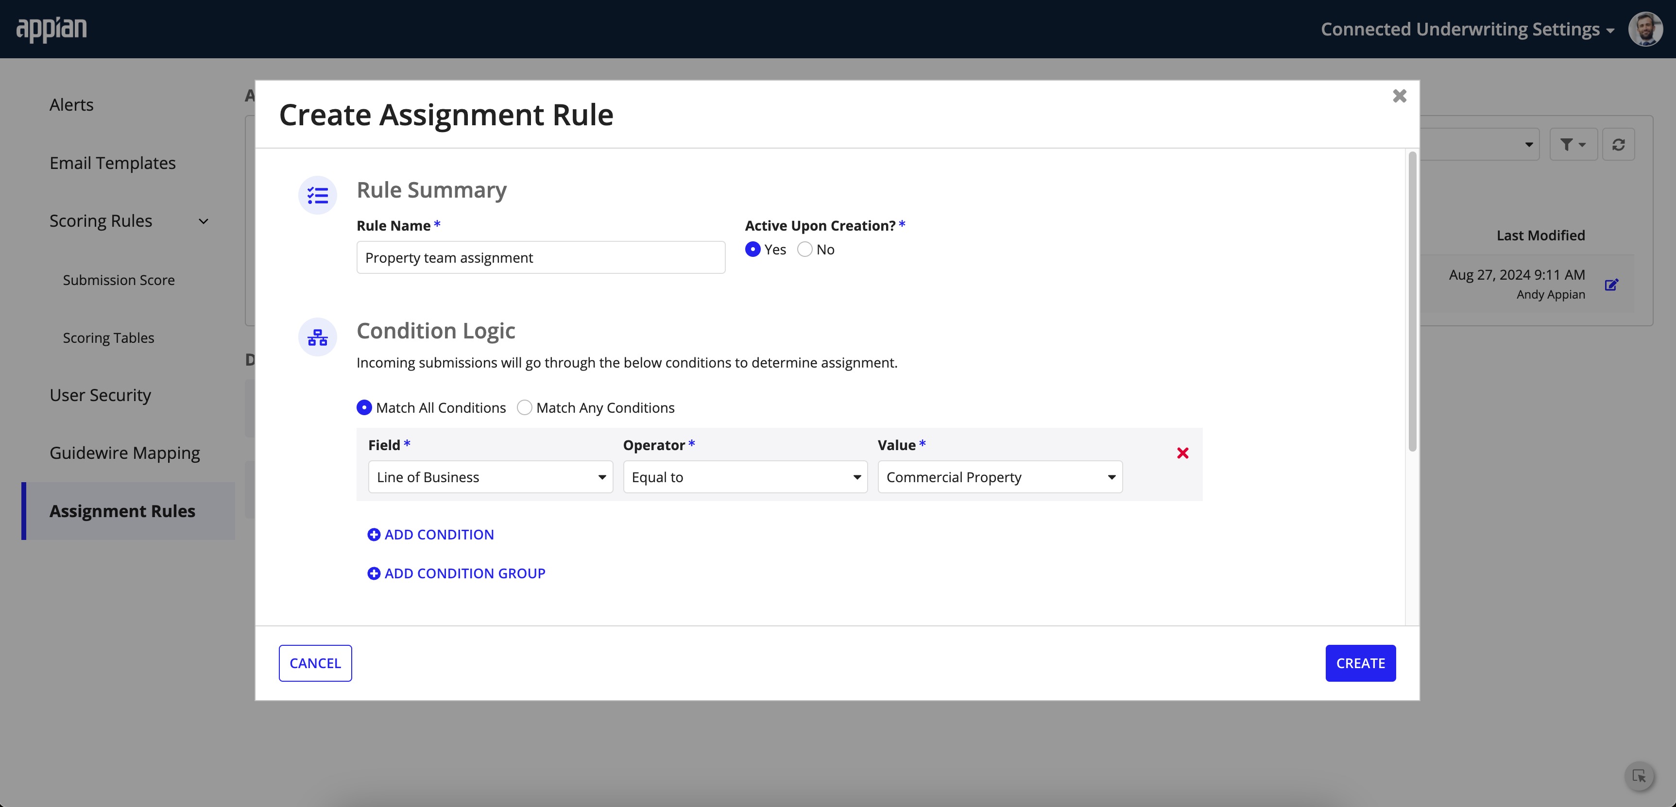Click the Rule Summary checklist icon
The height and width of the screenshot is (807, 1676).
point(318,195)
